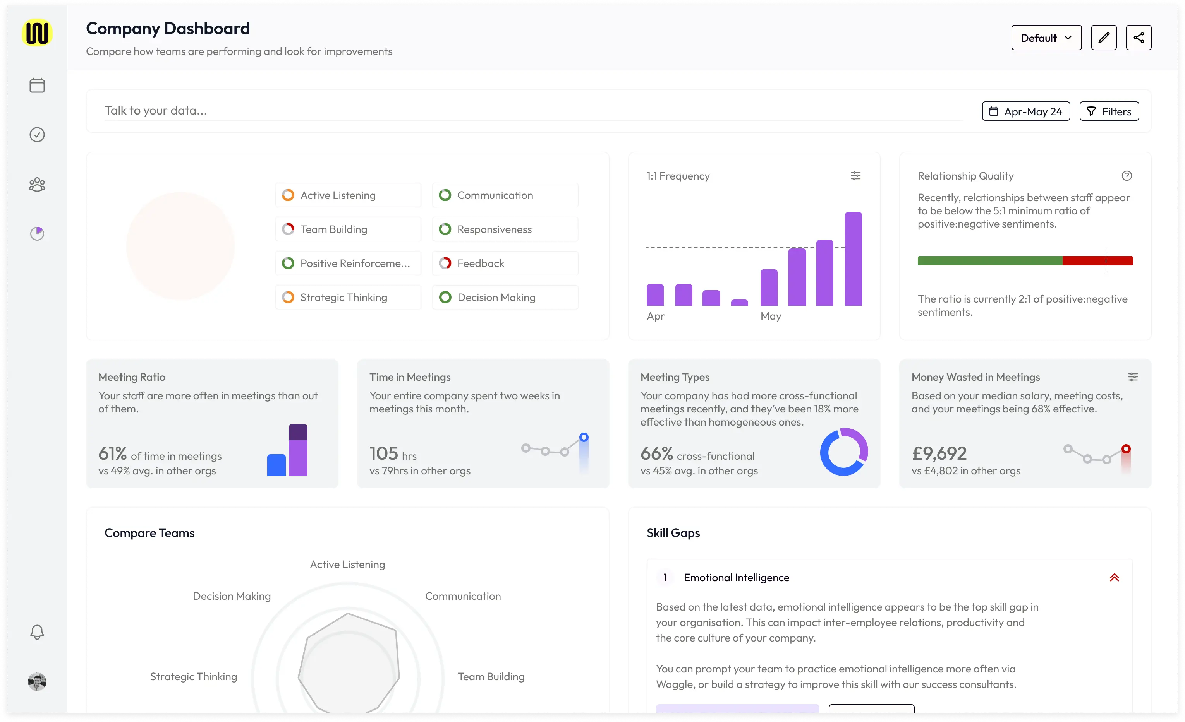
Task: Toggle the Feedback skill chip
Action: (x=505, y=263)
